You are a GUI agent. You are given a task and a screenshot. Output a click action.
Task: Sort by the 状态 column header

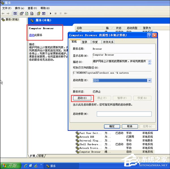119,28
